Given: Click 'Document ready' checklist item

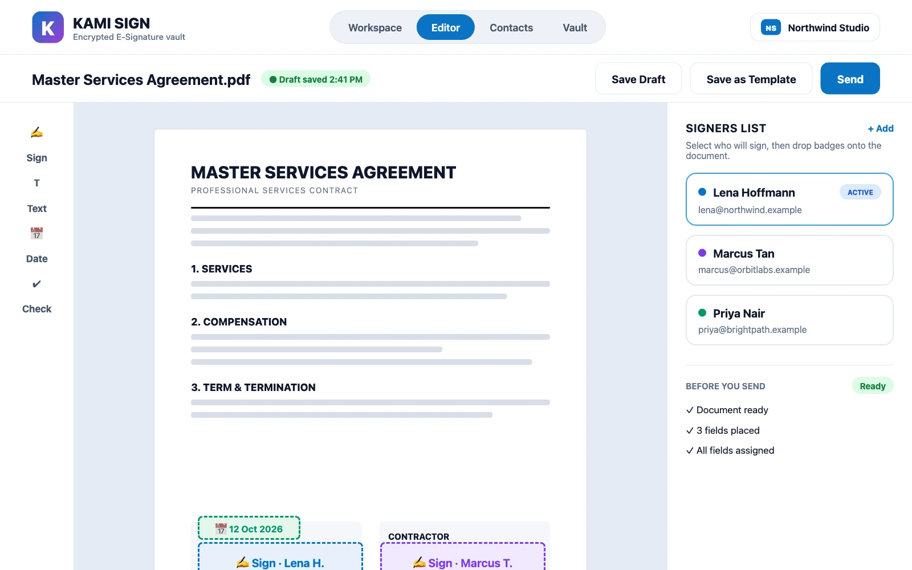Looking at the screenshot, I should tap(727, 410).
